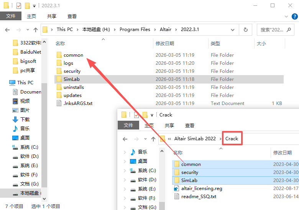Screen dimensions: 299x210
Task: Click Program Files in the address breadcrumb
Action: (135, 30)
